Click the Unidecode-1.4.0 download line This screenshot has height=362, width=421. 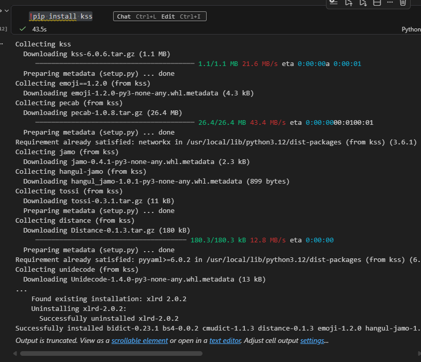pyautogui.click(x=145, y=279)
